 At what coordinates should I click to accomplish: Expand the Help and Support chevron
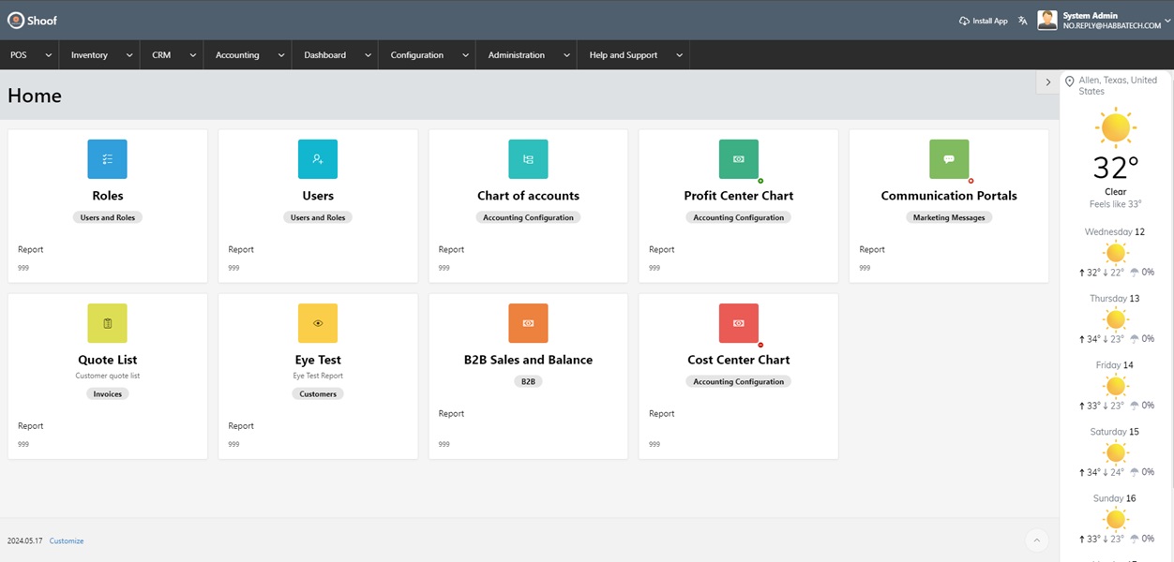click(678, 55)
